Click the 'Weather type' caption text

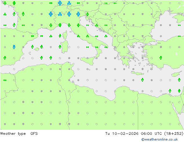(13, 133)
